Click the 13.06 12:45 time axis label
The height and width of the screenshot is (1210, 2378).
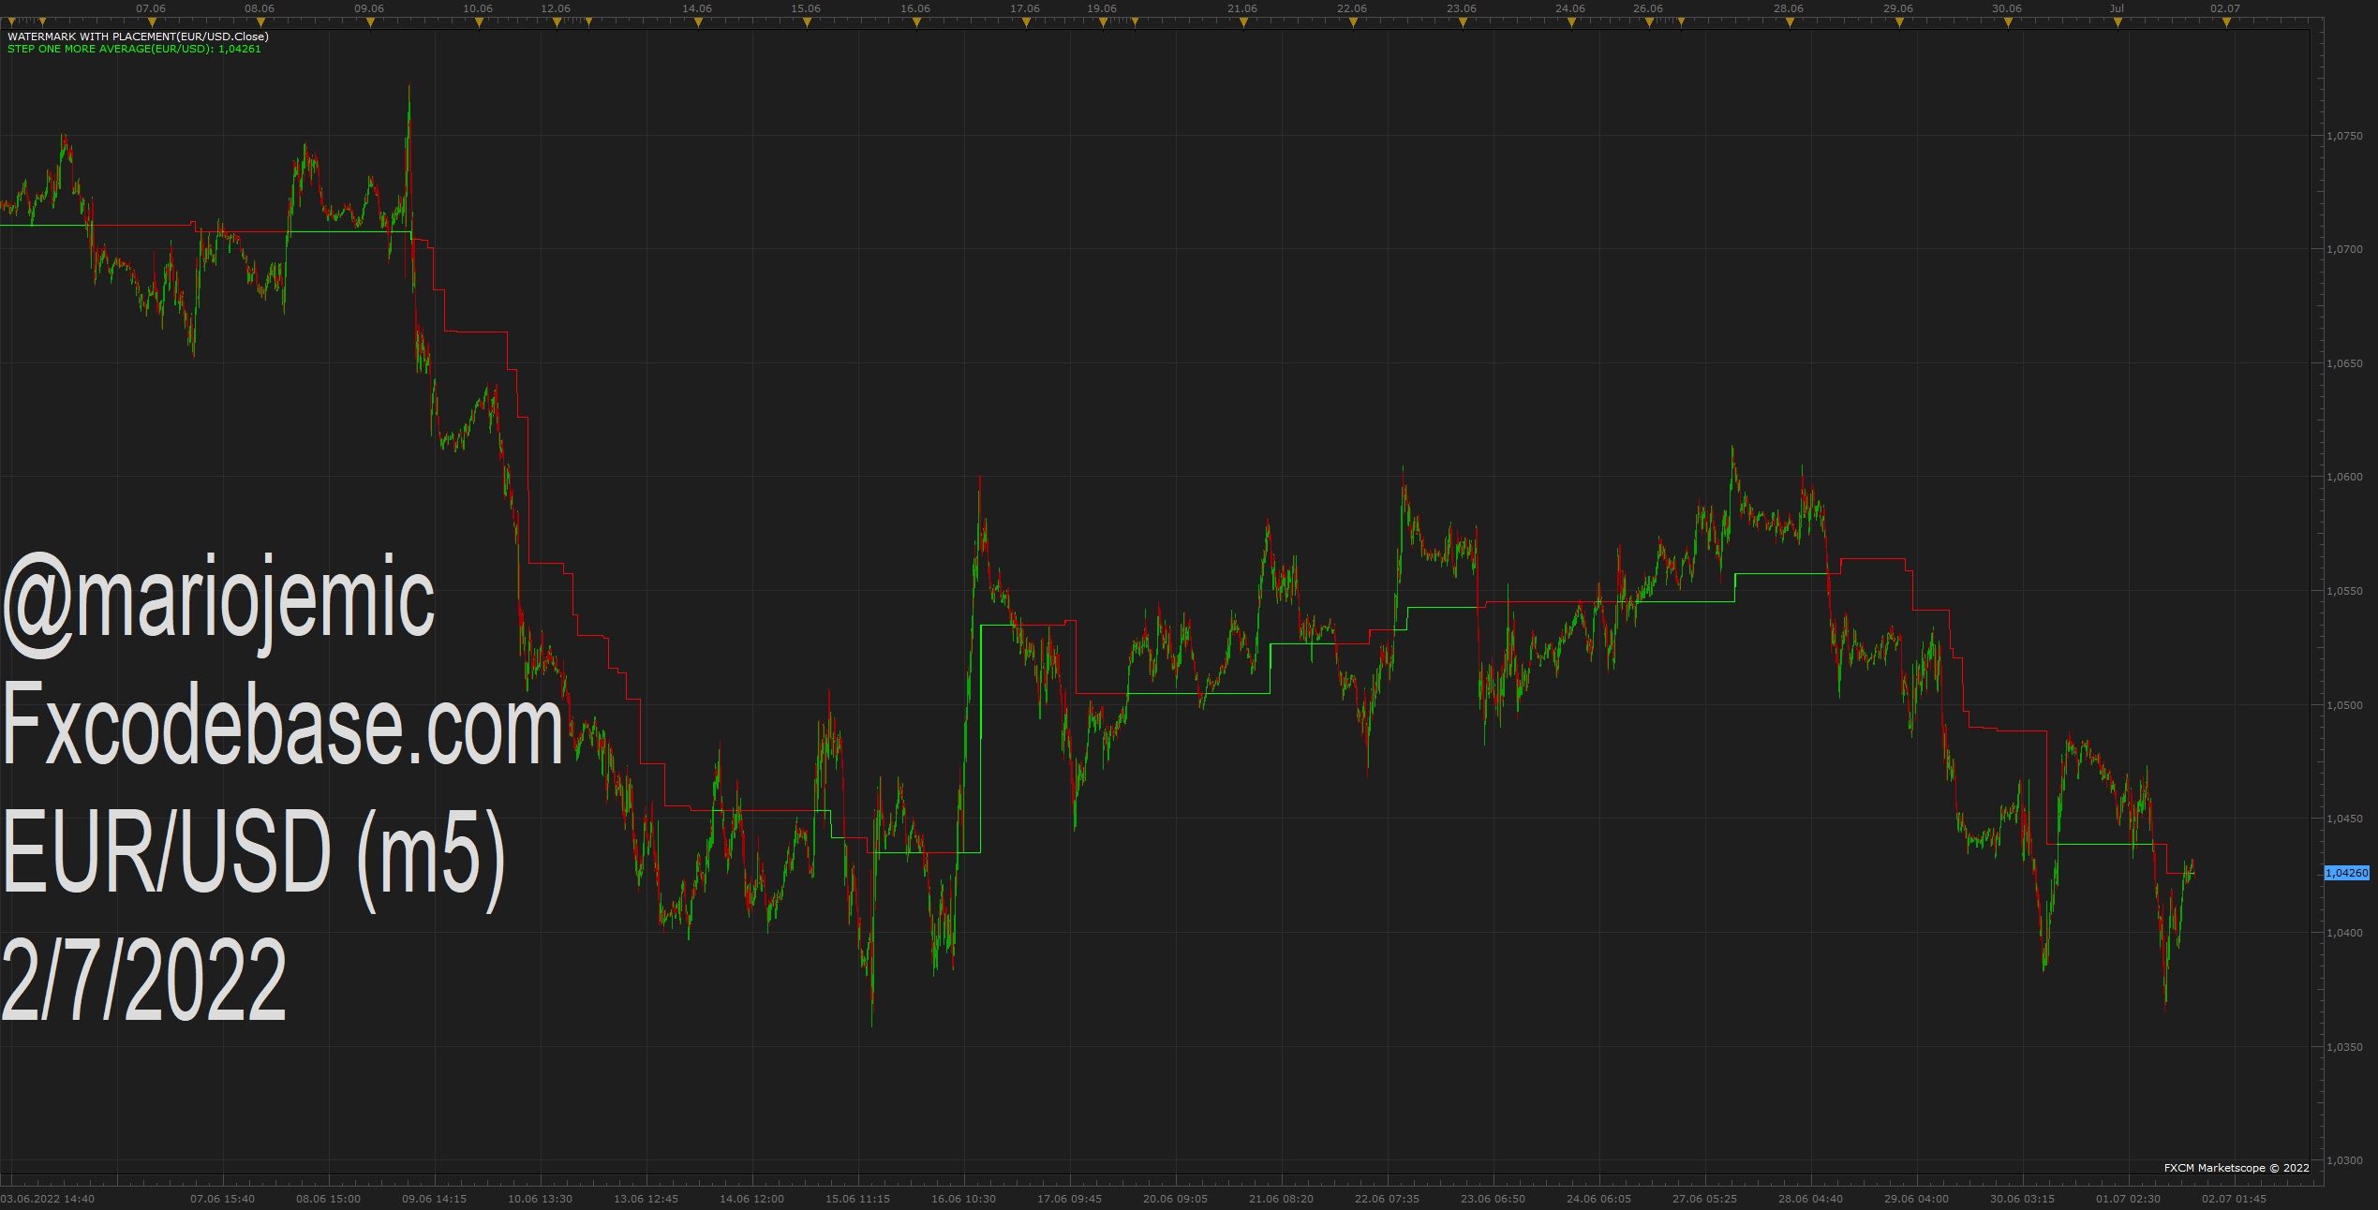[647, 1199]
